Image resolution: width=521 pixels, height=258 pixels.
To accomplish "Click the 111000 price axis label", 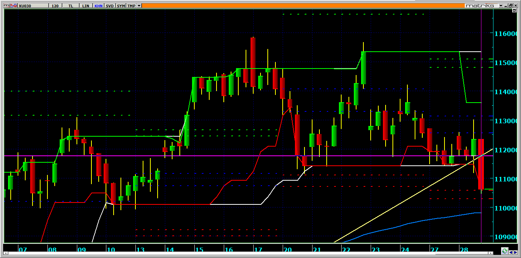I will [506, 179].
